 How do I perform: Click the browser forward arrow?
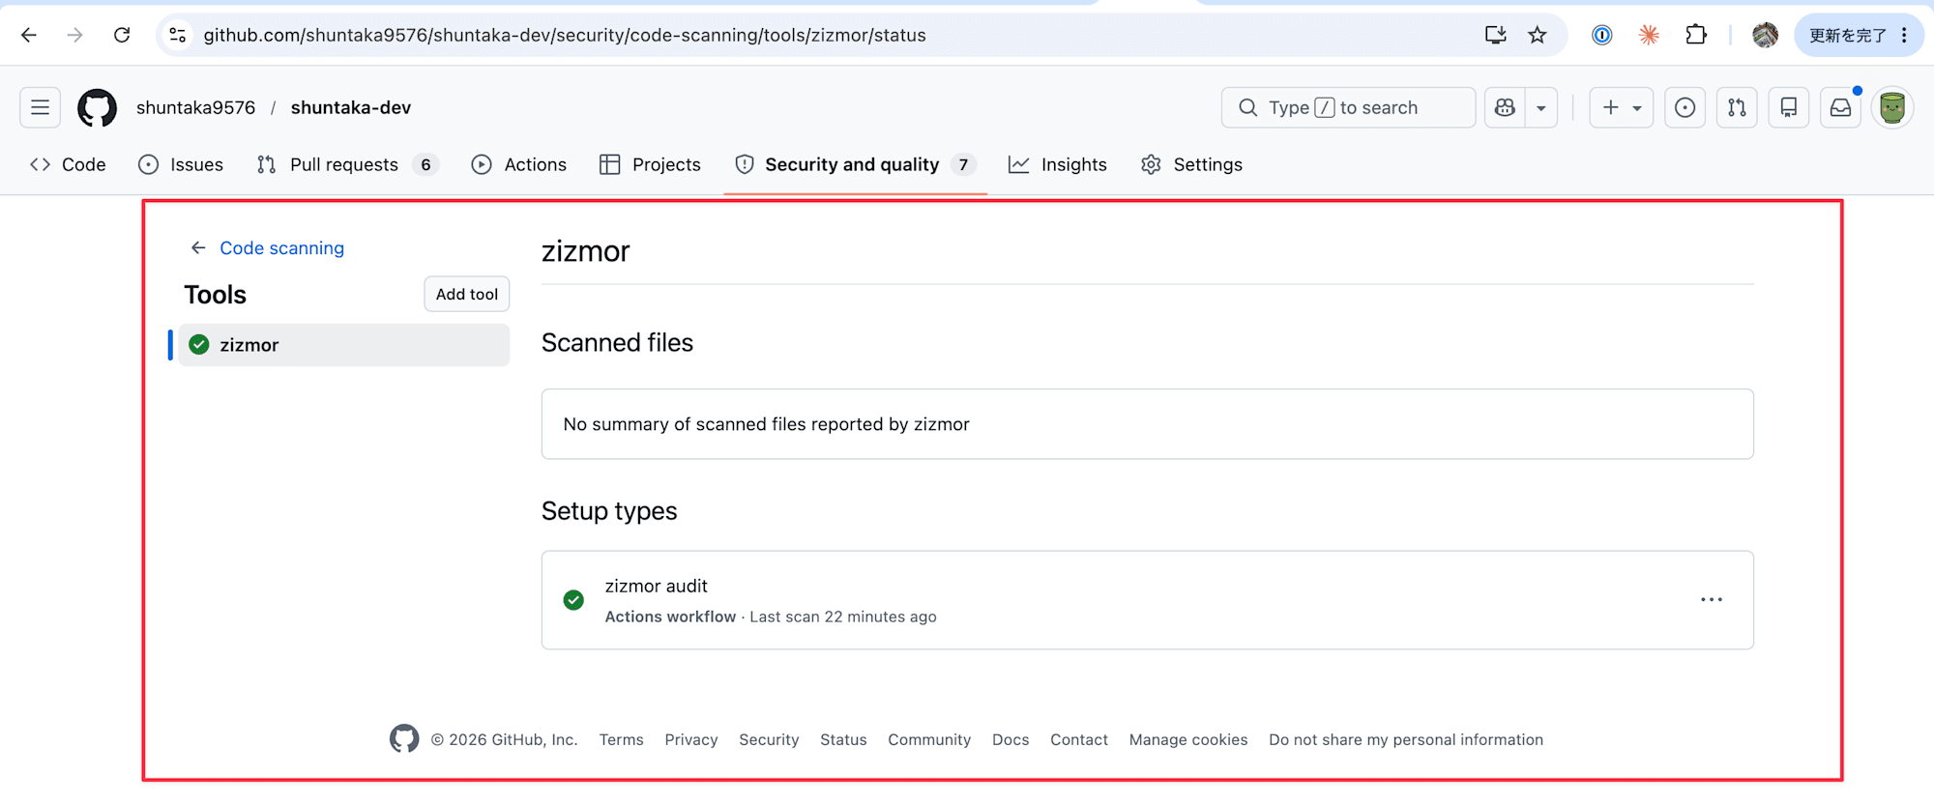(x=75, y=36)
